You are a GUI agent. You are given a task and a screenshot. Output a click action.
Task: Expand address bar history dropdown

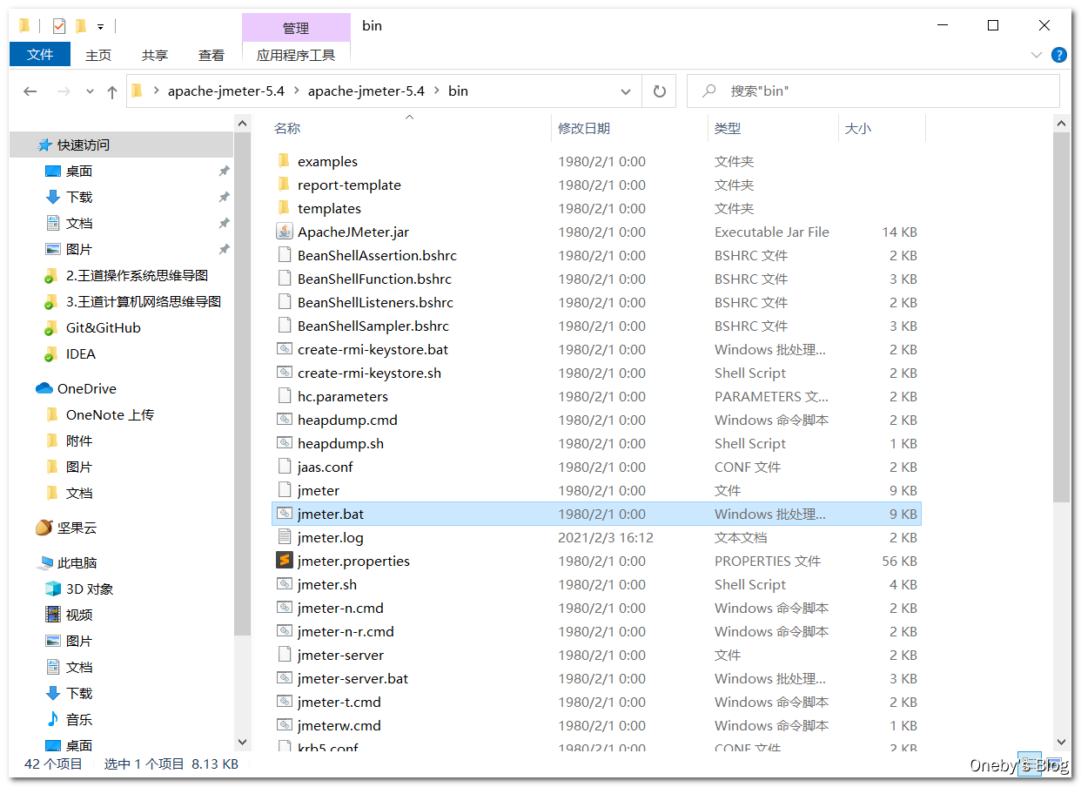click(x=625, y=91)
